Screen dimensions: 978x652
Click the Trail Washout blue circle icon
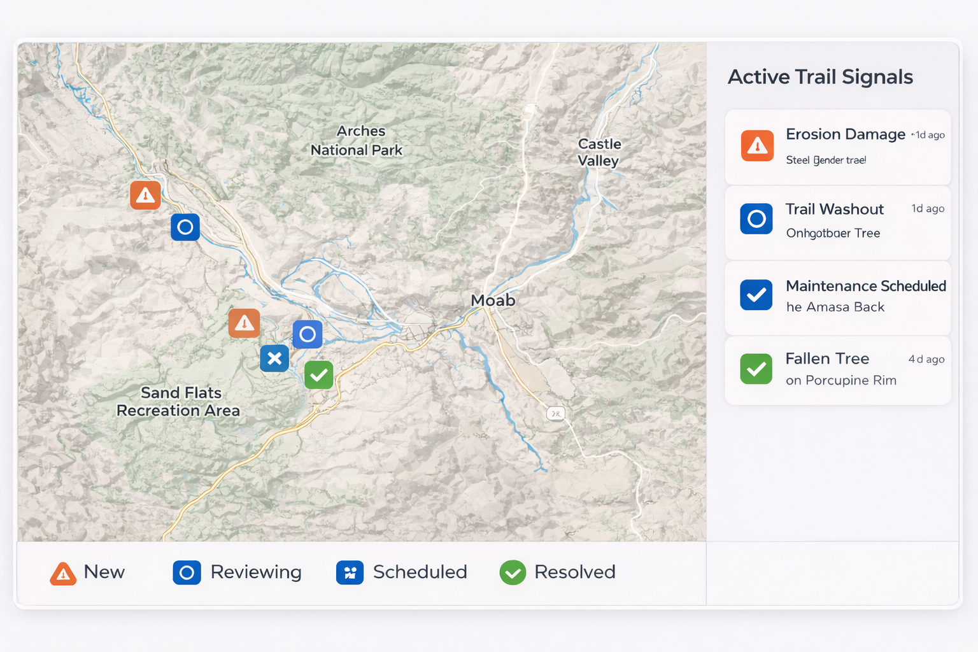[x=756, y=219]
